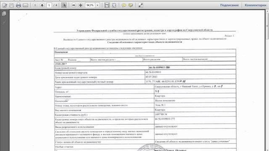
Task: Activate the text selection cursor tool
Action: click(64, 5)
